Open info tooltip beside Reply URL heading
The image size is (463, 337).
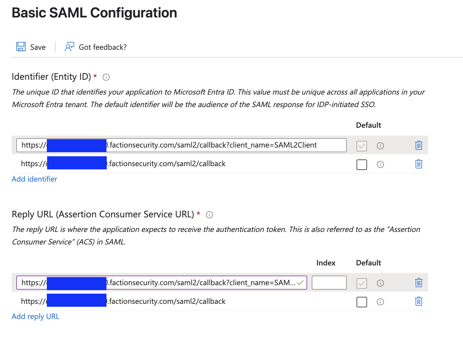(209, 215)
